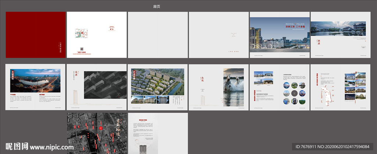Open the back cover page with phone number 8809 8888
This screenshot has width=377, height=154.
pos(97,35)
